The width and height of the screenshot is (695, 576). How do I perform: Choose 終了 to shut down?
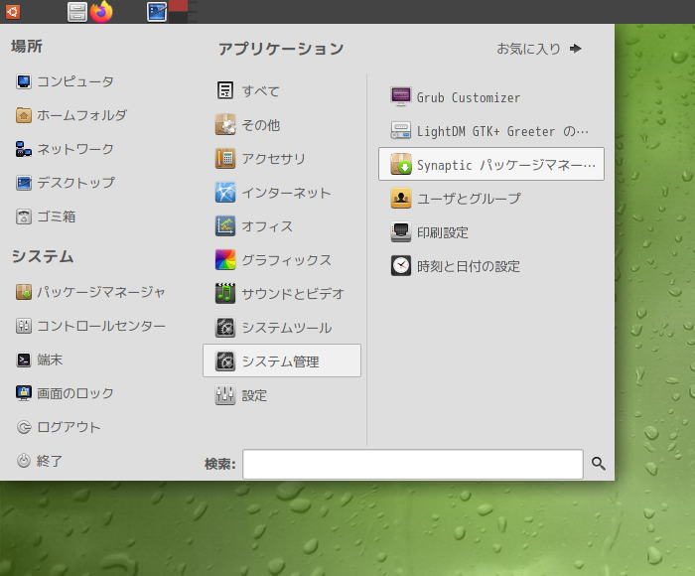click(39, 461)
